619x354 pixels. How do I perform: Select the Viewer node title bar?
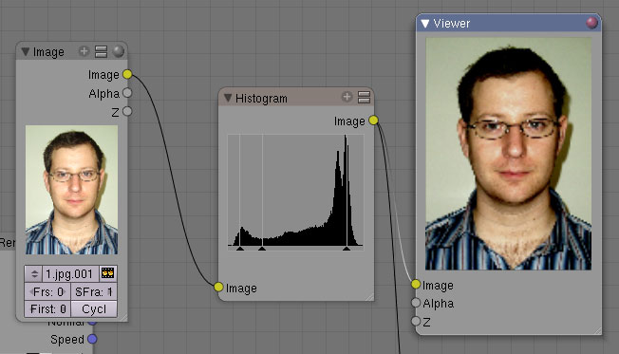(x=509, y=24)
